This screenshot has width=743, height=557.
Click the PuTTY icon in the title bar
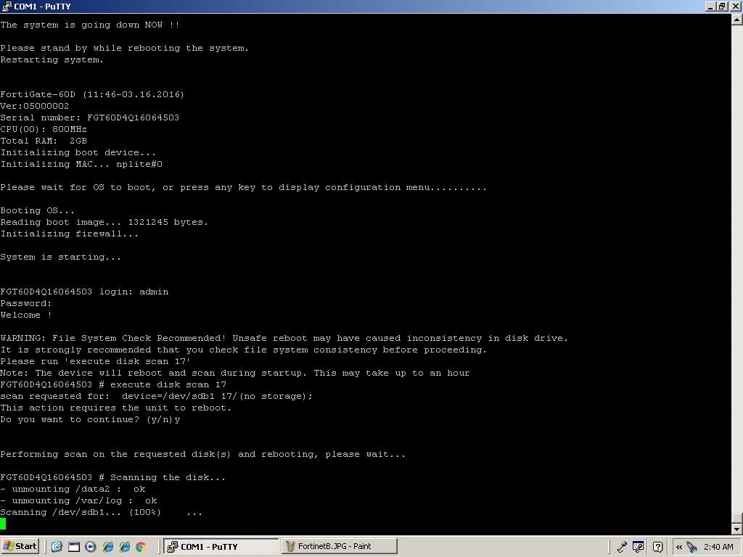pos(7,6)
